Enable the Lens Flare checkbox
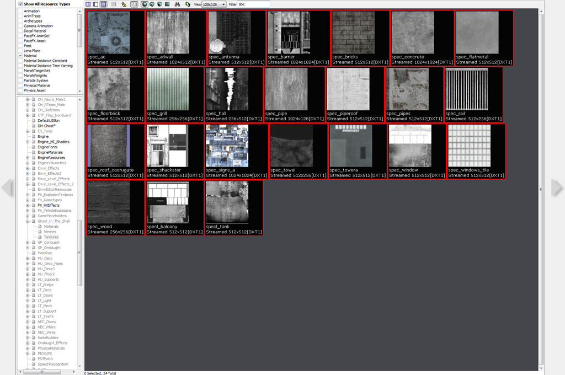This screenshot has width=565, height=375. tap(20, 51)
